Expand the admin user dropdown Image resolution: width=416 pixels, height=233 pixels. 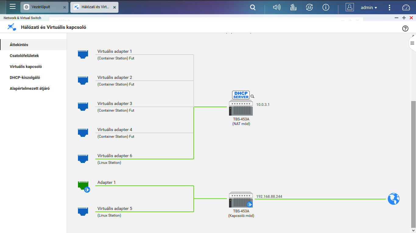tap(369, 8)
